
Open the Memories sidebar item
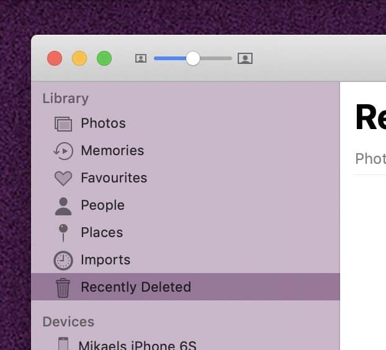186,151
